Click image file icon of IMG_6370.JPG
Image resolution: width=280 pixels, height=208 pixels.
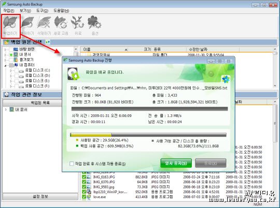[x=89, y=182]
